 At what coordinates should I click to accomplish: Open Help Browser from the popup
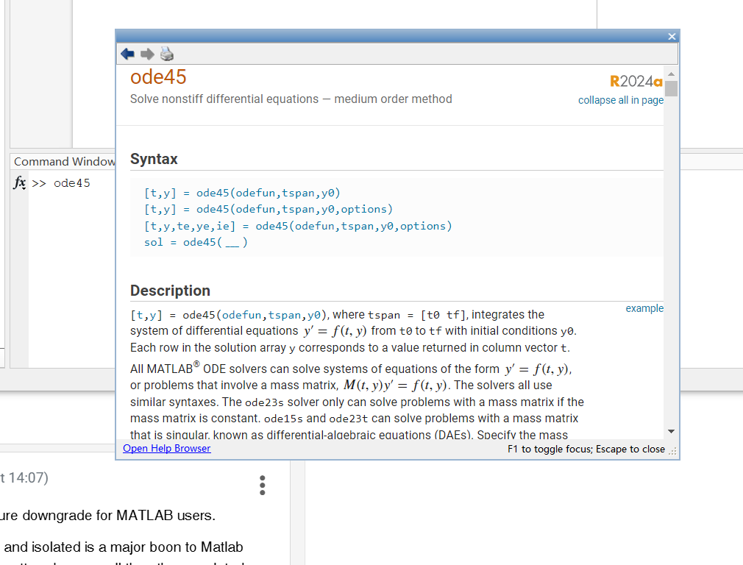(x=167, y=449)
